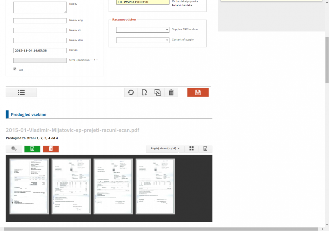Click the new document icon
The height and width of the screenshot is (231, 329).
[x=144, y=93]
